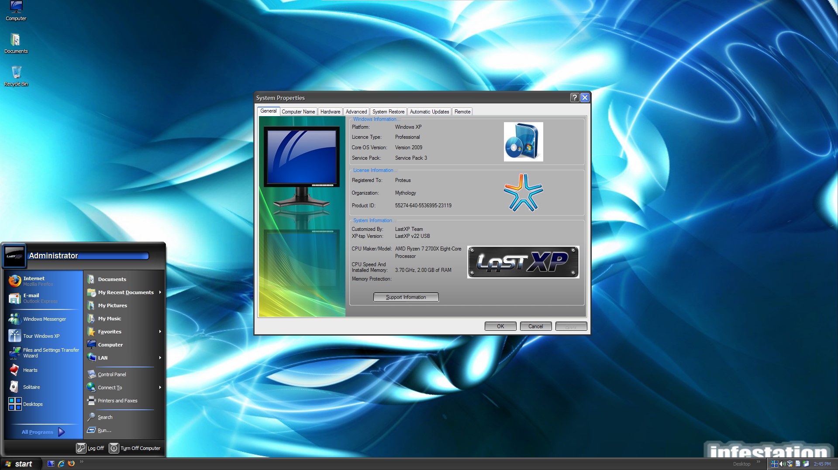
Task: Switch to the Hardware tab
Action: [330, 112]
